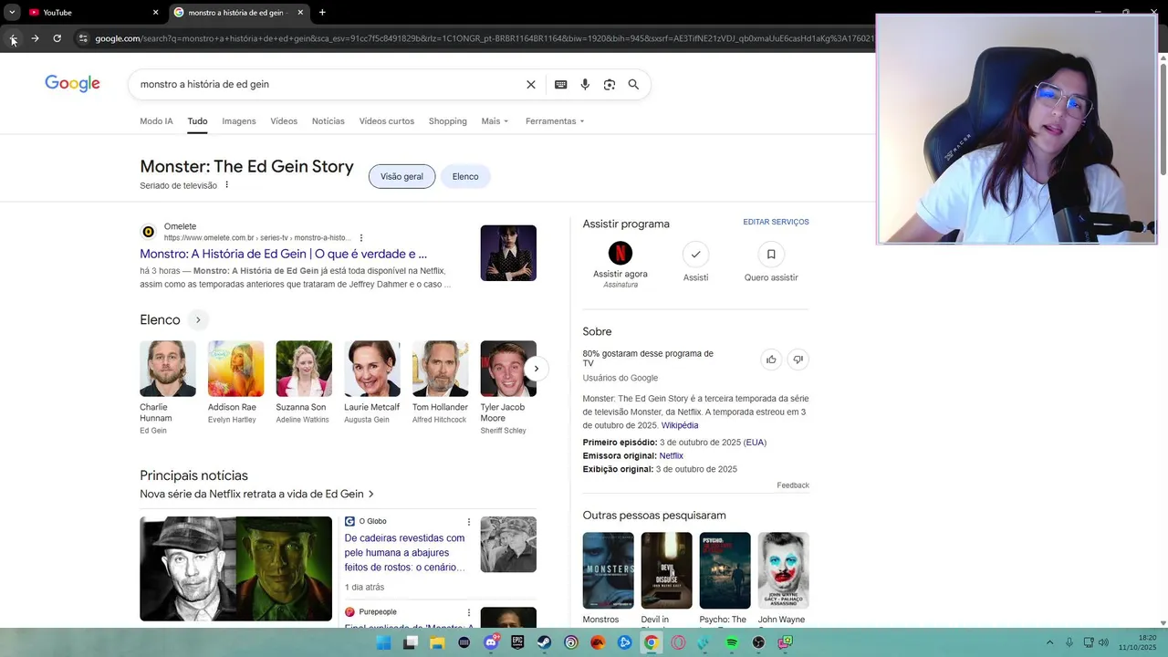1168x657 pixels.
Task: Switch to Modo IA tab
Action: coord(156,121)
